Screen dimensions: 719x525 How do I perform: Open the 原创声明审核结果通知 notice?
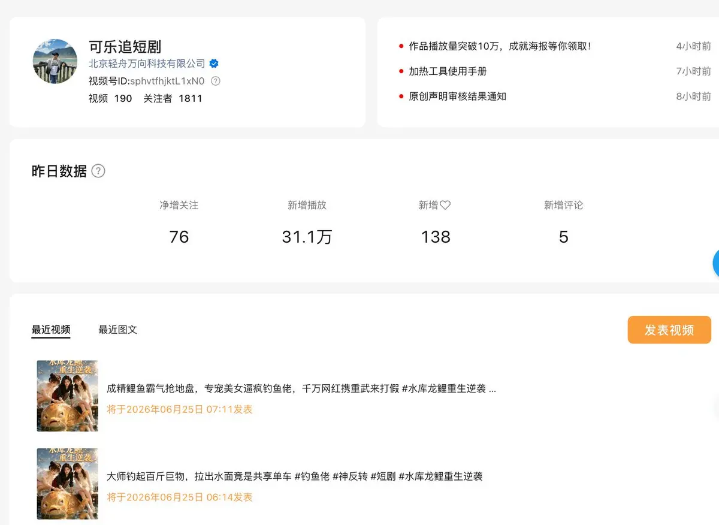coord(458,96)
